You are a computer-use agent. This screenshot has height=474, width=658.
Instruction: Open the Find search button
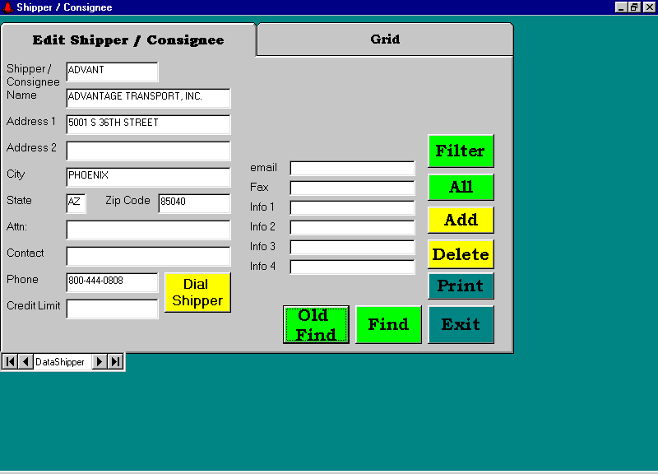(388, 324)
